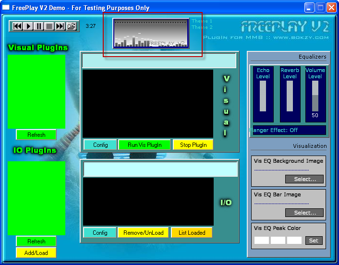
Task: Select a Vis EQ Bar Image
Action: click(x=304, y=213)
